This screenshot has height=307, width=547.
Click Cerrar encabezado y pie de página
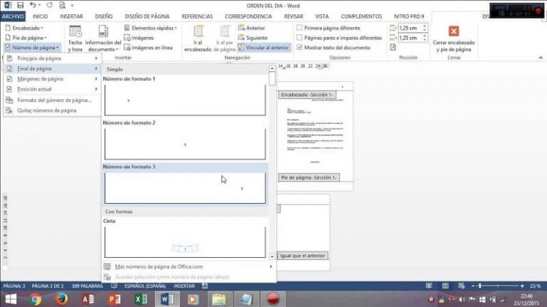pos(454,38)
